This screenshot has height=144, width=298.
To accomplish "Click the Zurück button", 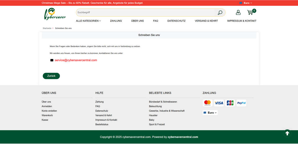I will pyautogui.click(x=51, y=76).
